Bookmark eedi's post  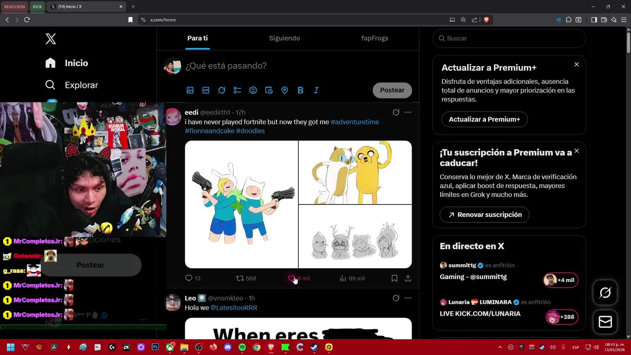[x=394, y=279]
